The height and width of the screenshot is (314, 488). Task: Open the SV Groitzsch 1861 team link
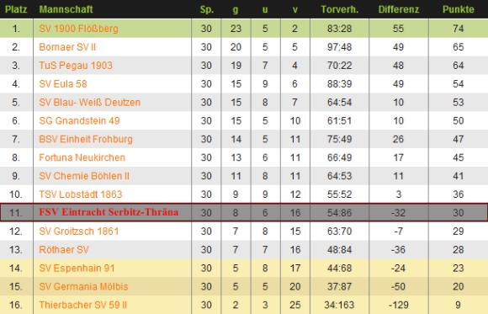(79, 232)
